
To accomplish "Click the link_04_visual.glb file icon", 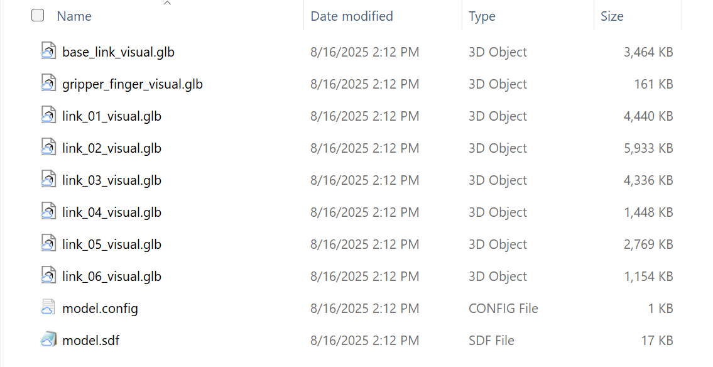I will pos(48,212).
